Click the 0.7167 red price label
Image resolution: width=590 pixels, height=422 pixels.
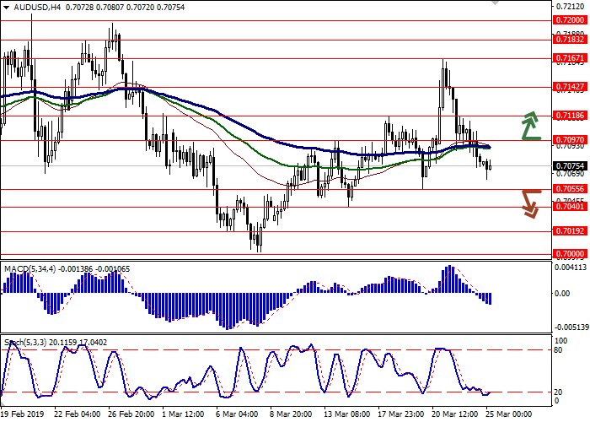(x=569, y=58)
